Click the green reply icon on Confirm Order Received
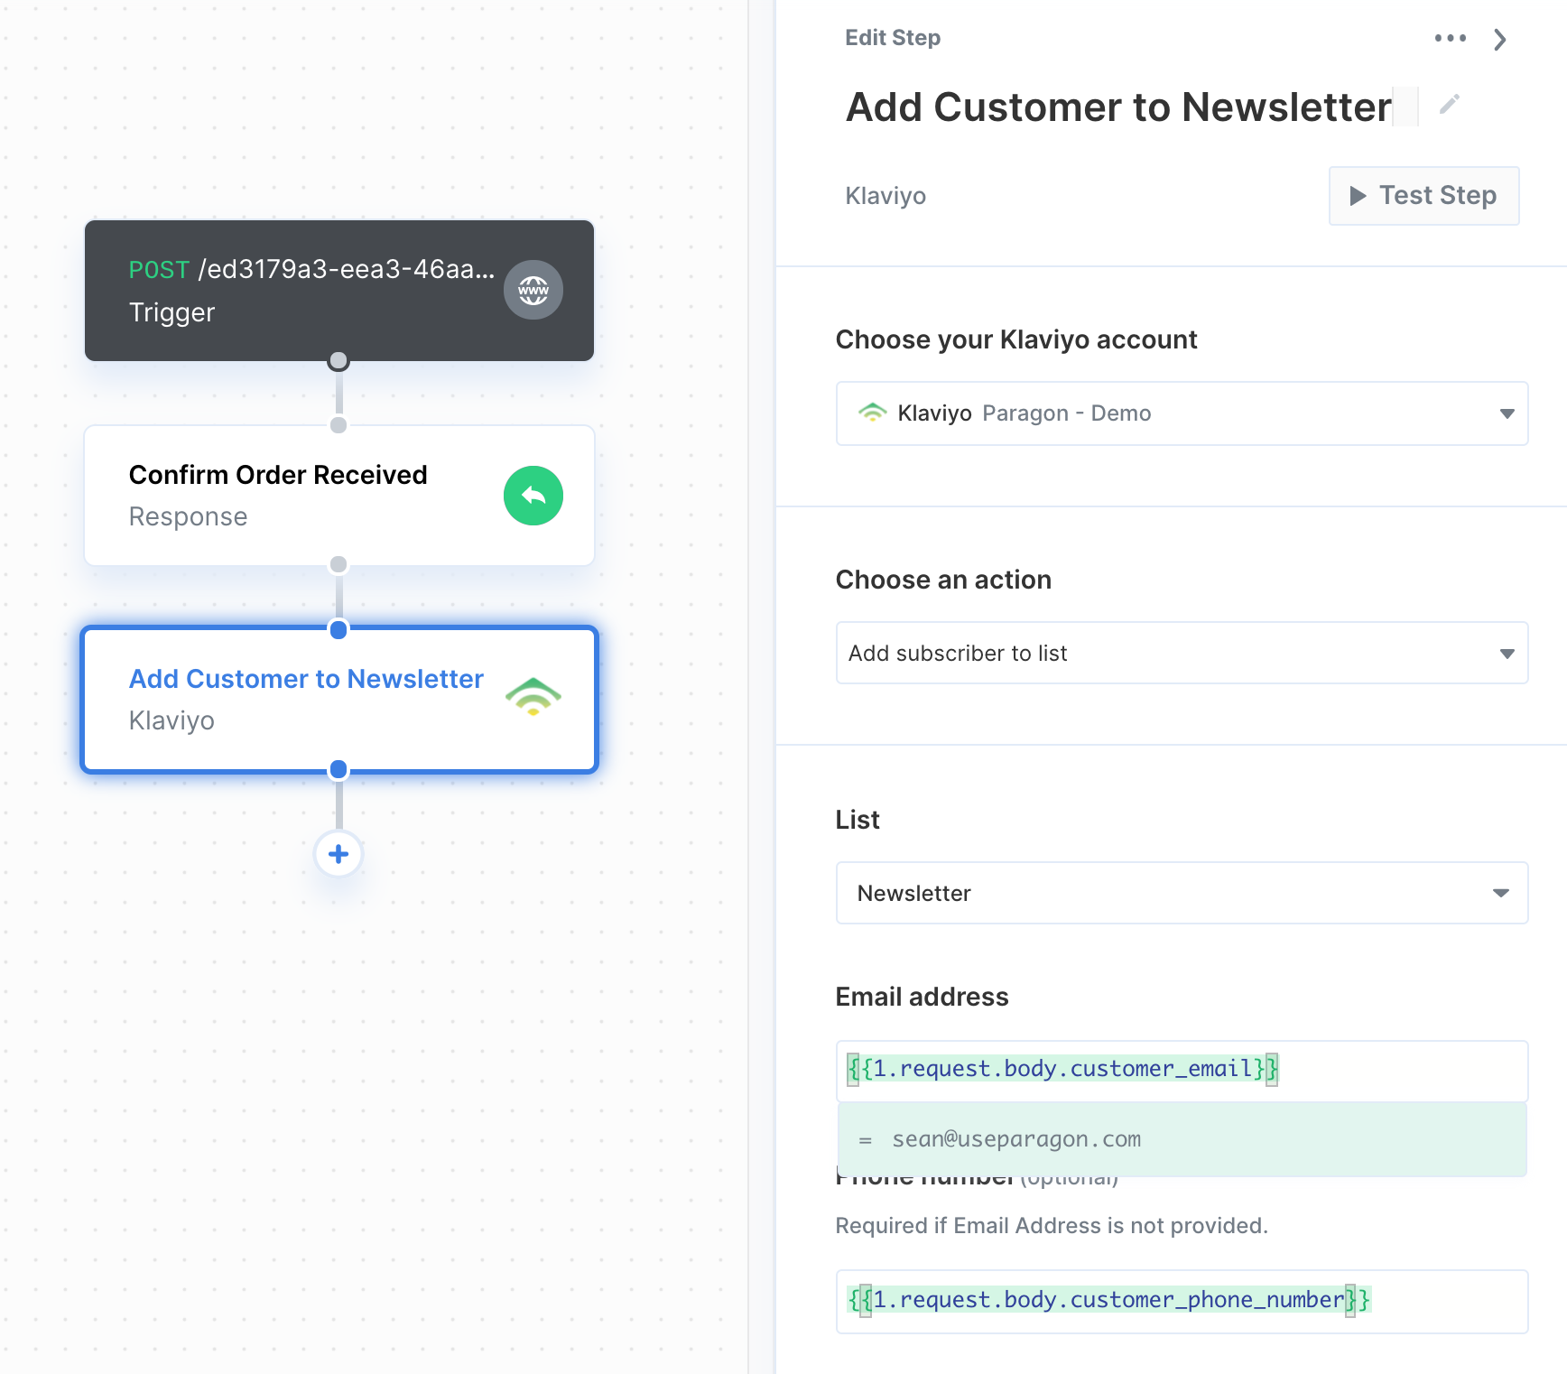 click(x=533, y=496)
